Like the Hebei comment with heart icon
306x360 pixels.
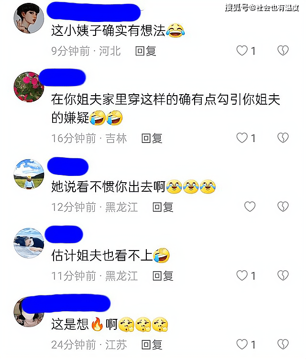pos(242,51)
